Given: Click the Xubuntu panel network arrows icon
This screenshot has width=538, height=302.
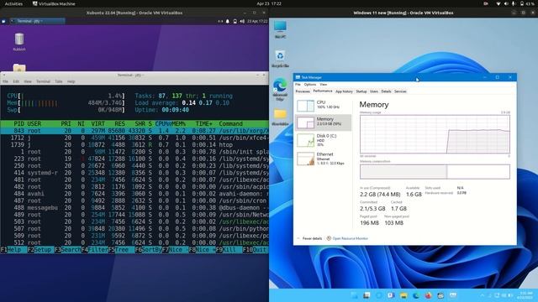Looking at the screenshot, I should (x=220, y=21).
